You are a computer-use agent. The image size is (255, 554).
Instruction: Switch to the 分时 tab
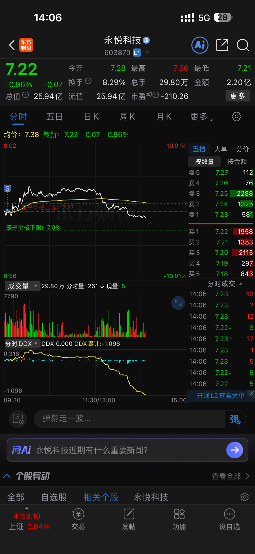point(18,117)
